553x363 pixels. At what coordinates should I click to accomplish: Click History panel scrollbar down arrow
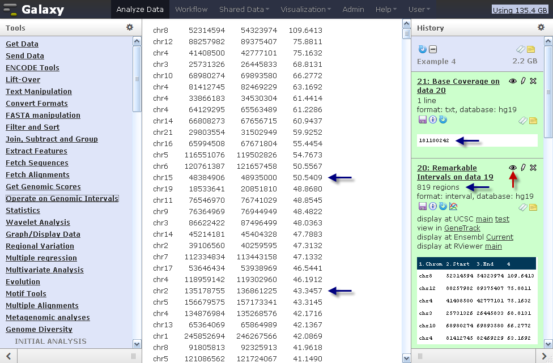tap(548, 344)
